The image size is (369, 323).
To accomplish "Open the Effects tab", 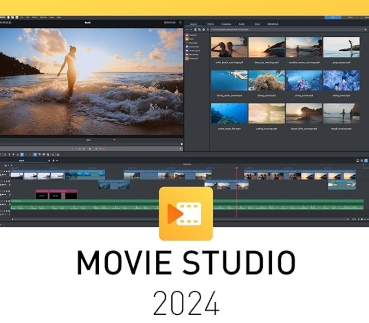I will point(210,23).
